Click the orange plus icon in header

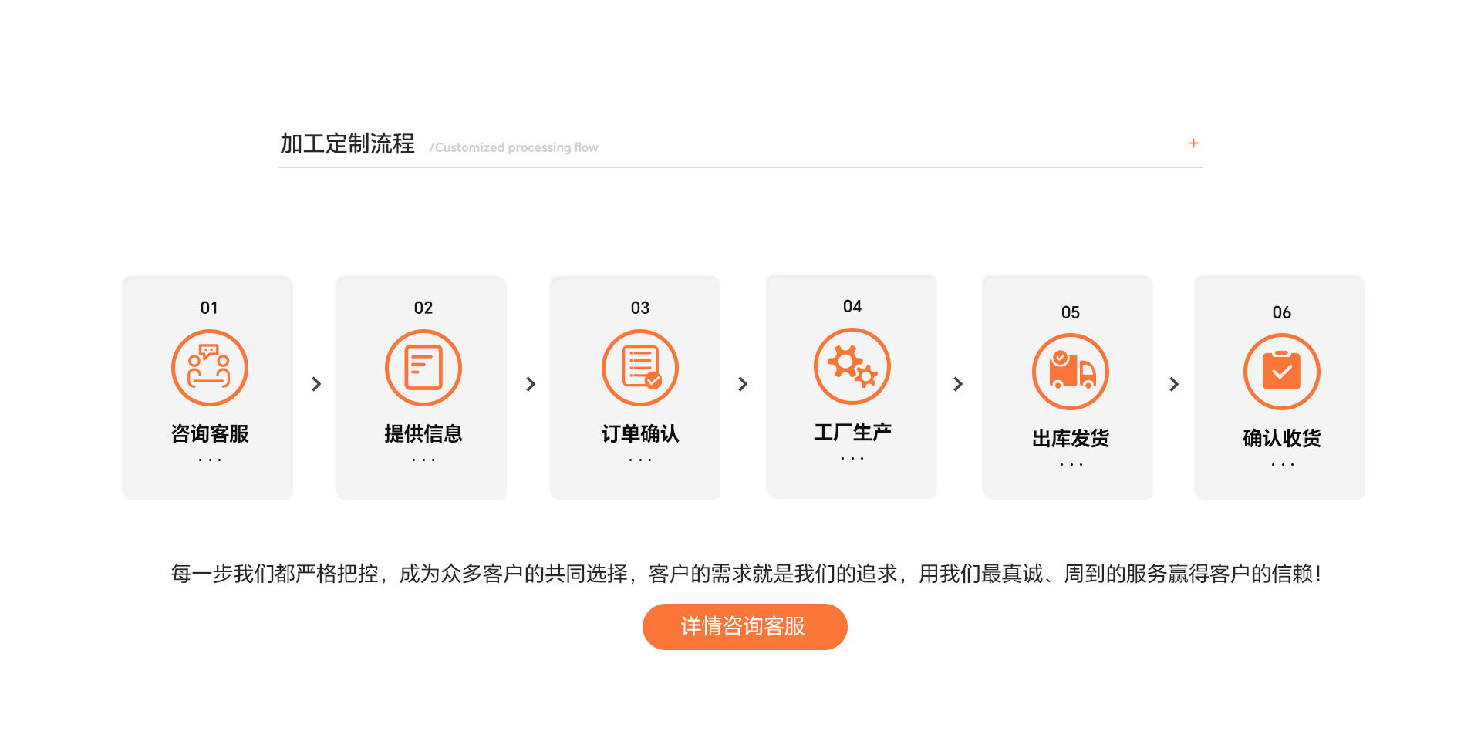[1193, 143]
